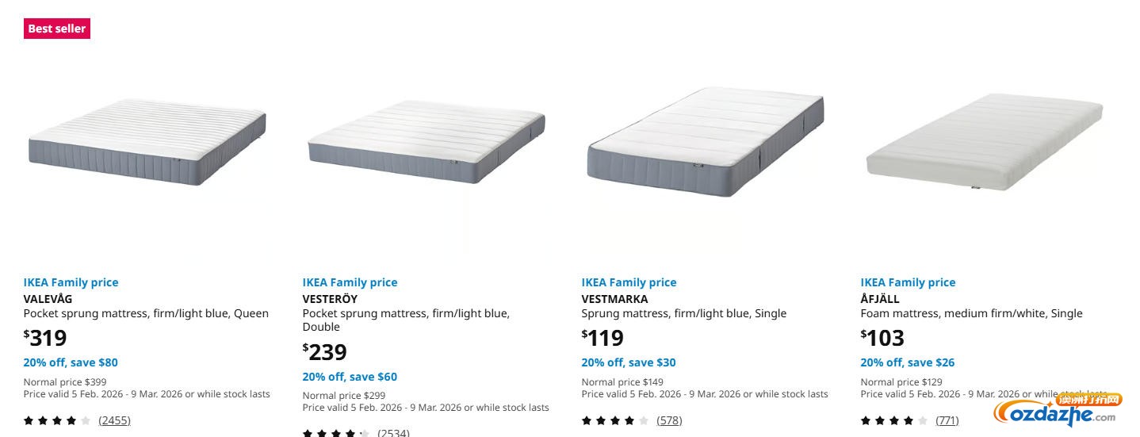Click the VALEVÅG star rating icons

pyautogui.click(x=57, y=420)
